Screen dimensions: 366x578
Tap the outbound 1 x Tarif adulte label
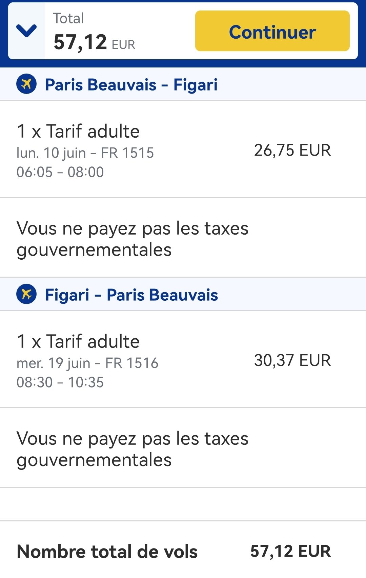point(78,131)
